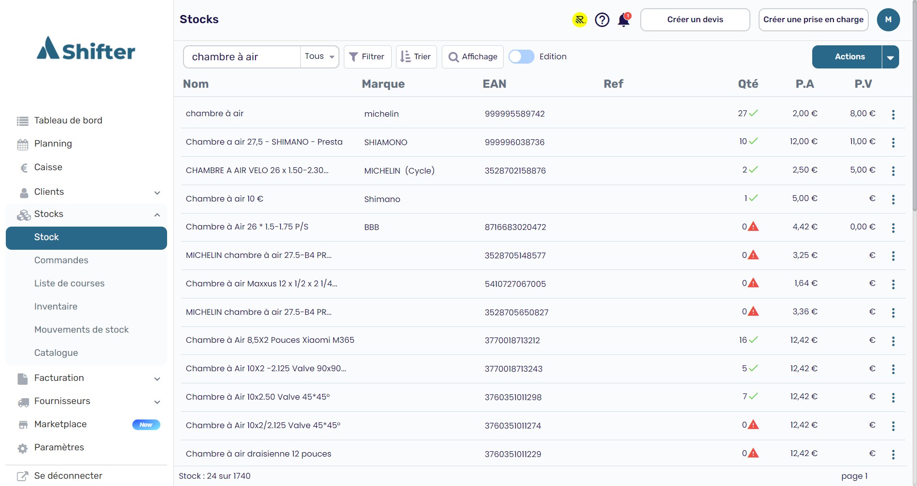Click the P.A column header
Viewport: 917px width, 486px height.
click(805, 84)
